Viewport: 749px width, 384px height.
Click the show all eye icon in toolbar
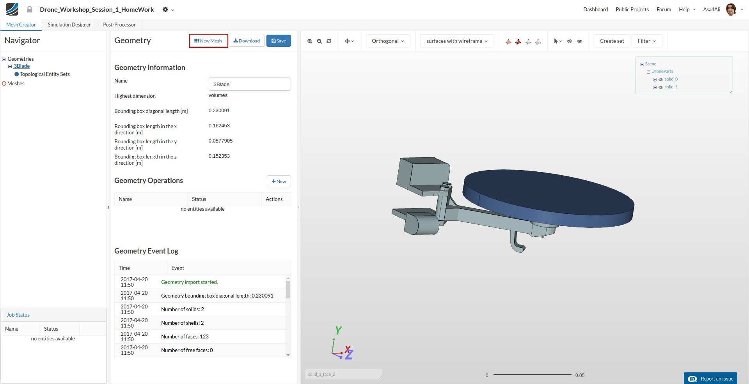coord(580,41)
